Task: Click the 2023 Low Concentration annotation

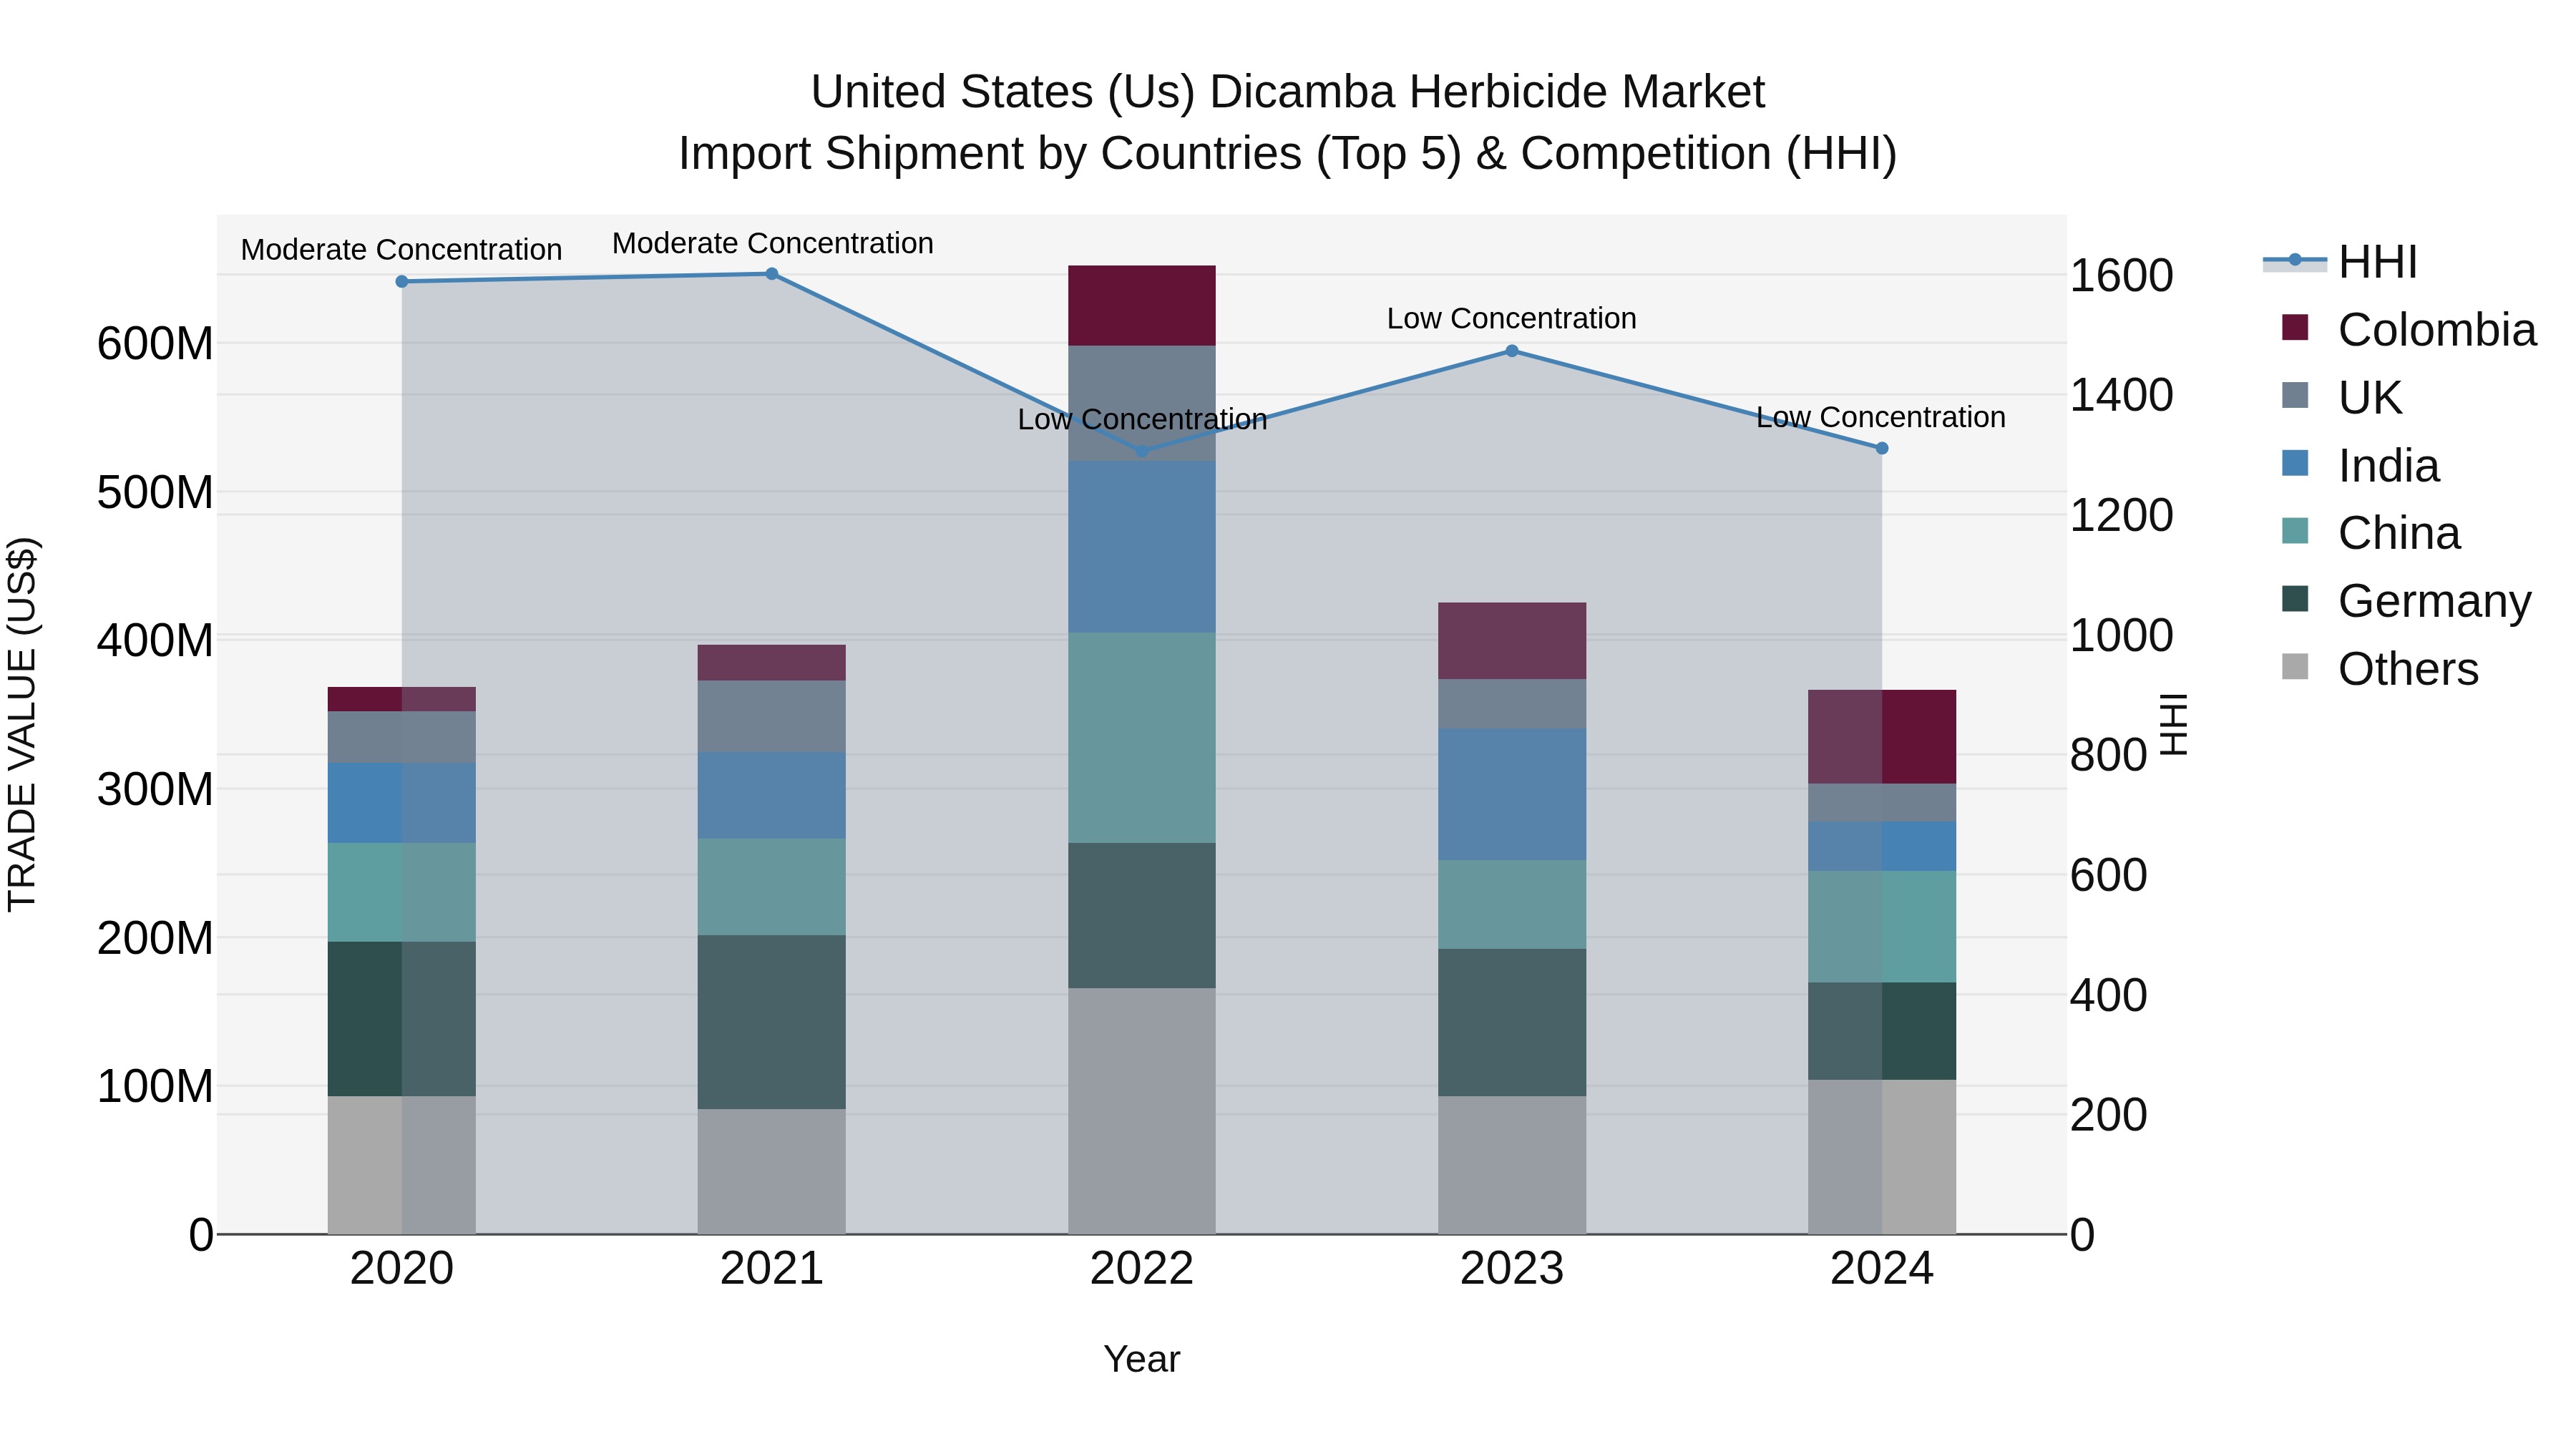Action: [x=1512, y=319]
